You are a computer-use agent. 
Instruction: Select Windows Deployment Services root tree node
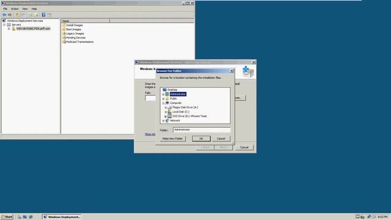tap(25, 21)
